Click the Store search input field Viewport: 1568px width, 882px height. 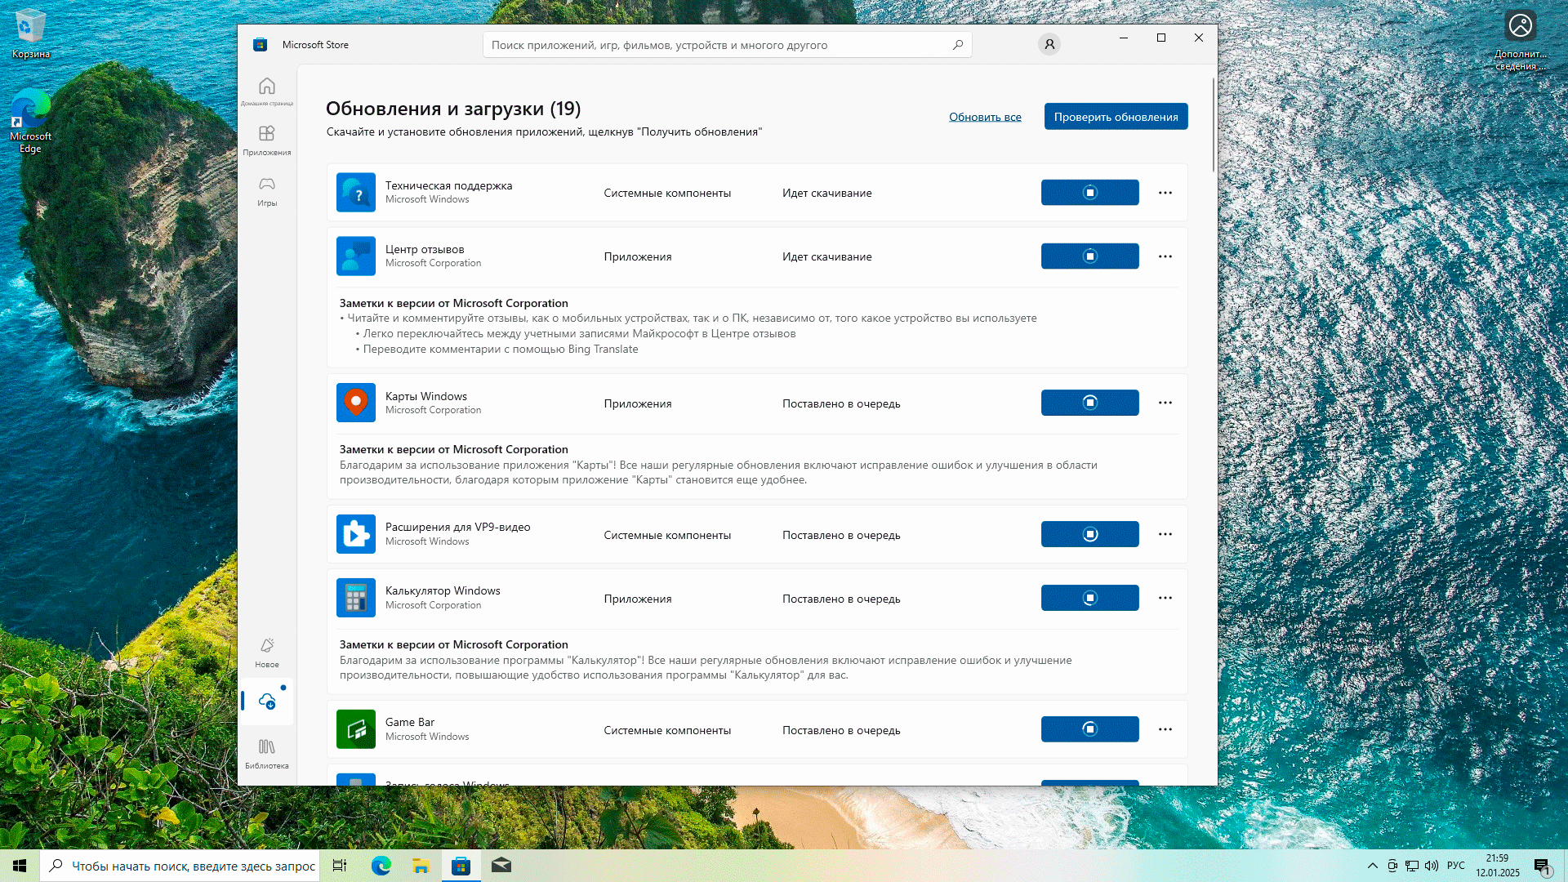click(x=719, y=45)
